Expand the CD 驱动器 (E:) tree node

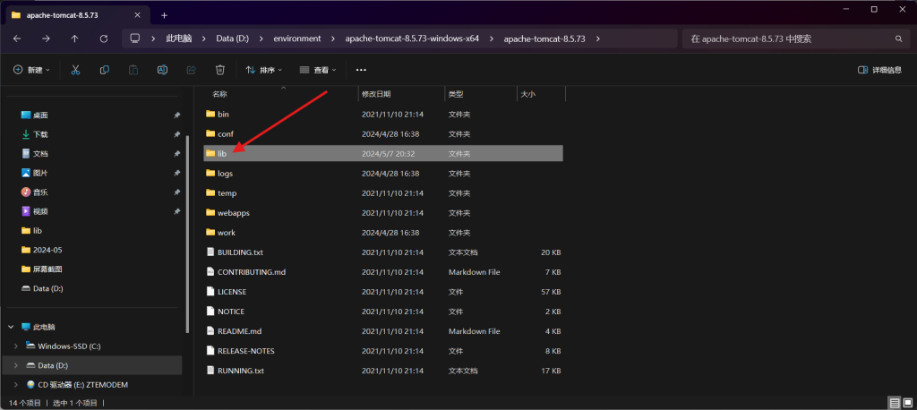[x=16, y=385]
